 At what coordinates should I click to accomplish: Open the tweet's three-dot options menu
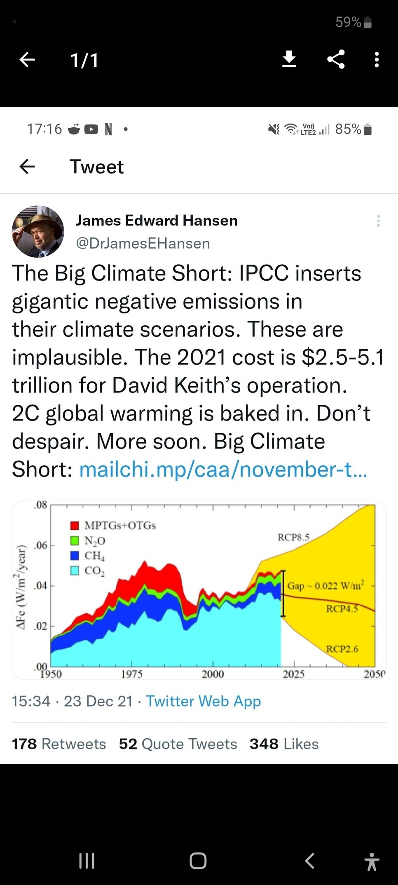click(378, 221)
